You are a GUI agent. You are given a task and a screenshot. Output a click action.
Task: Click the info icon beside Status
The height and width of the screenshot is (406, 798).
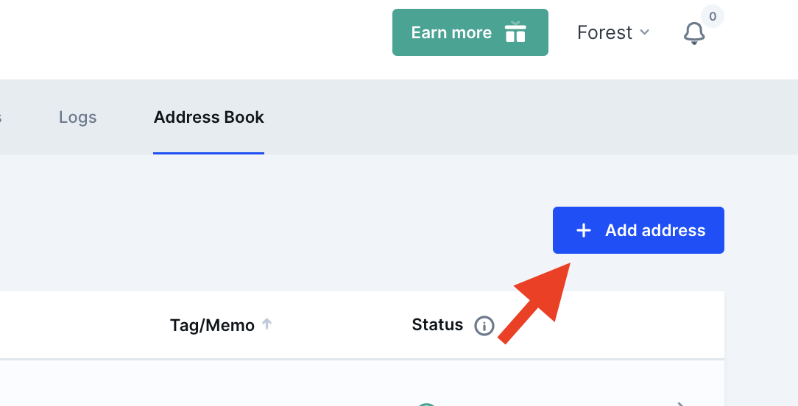coord(484,326)
